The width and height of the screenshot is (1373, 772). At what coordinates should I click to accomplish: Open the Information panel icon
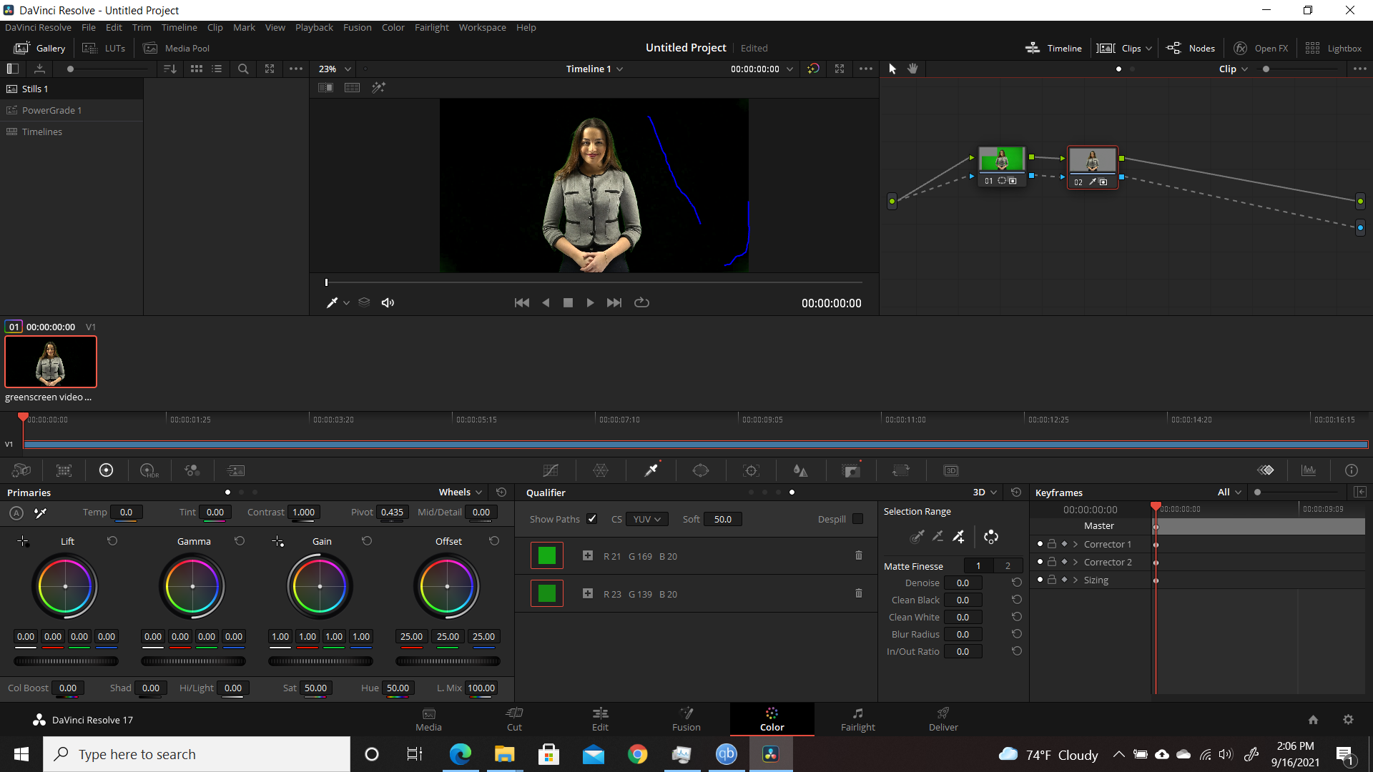click(x=1352, y=470)
